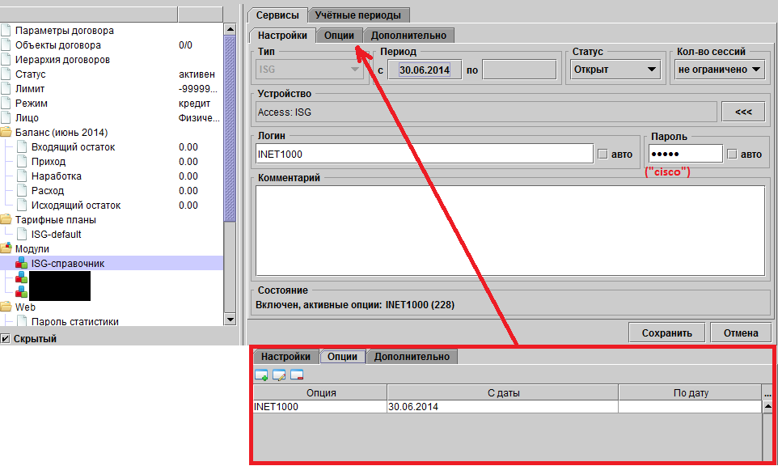Switch to the Учётные периоды tab
The image size is (778, 466).
(357, 15)
